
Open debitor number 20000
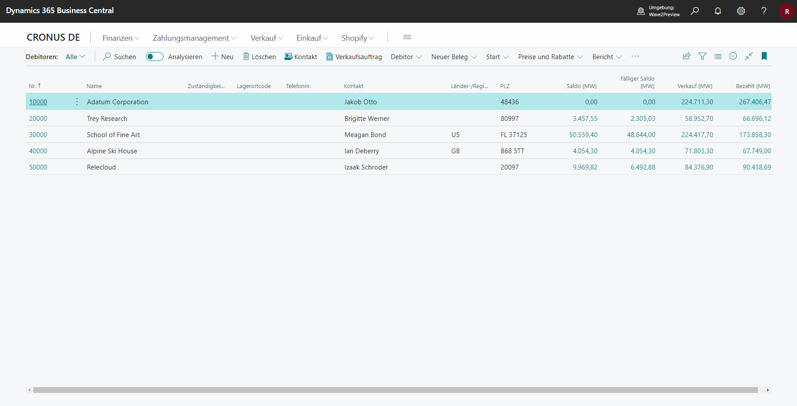coord(38,118)
